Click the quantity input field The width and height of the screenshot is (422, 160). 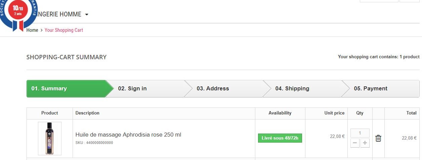360,133
